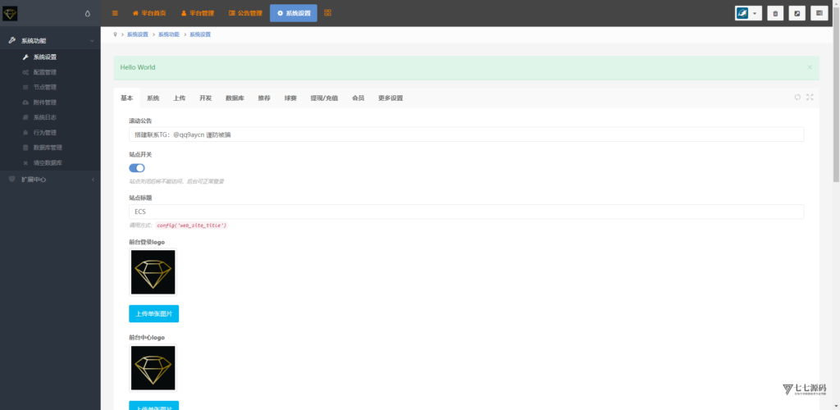Click the right-side panel icon at far top right

click(819, 13)
